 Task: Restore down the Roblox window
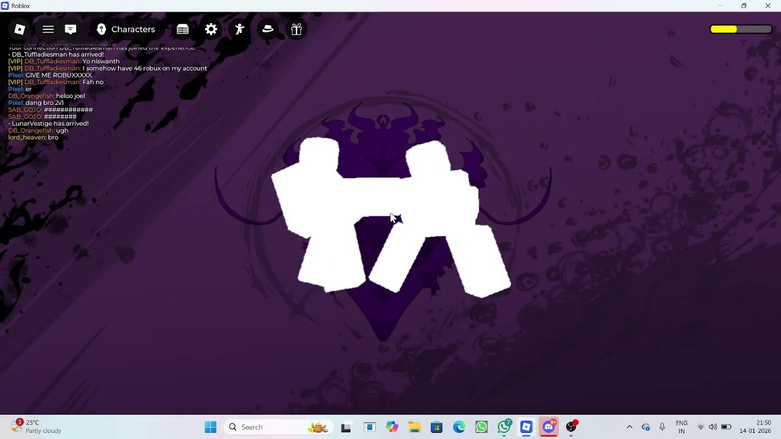pos(744,5)
